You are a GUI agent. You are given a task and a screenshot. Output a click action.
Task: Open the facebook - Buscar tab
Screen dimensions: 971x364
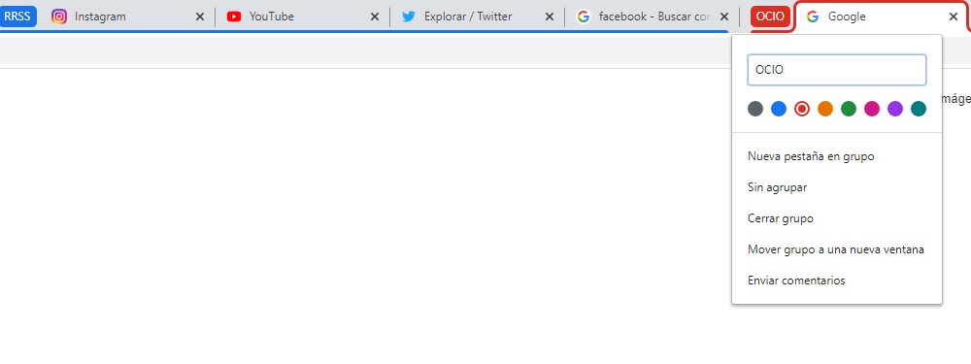pos(653,17)
